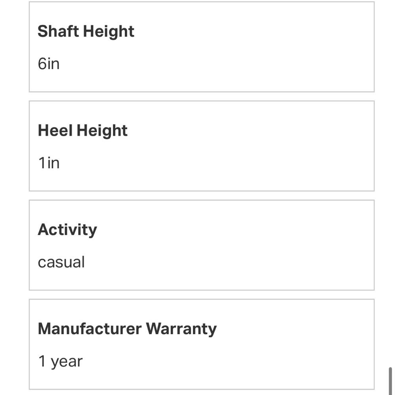Click the Heel Height heading
This screenshot has height=395, width=395.
pos(83,131)
